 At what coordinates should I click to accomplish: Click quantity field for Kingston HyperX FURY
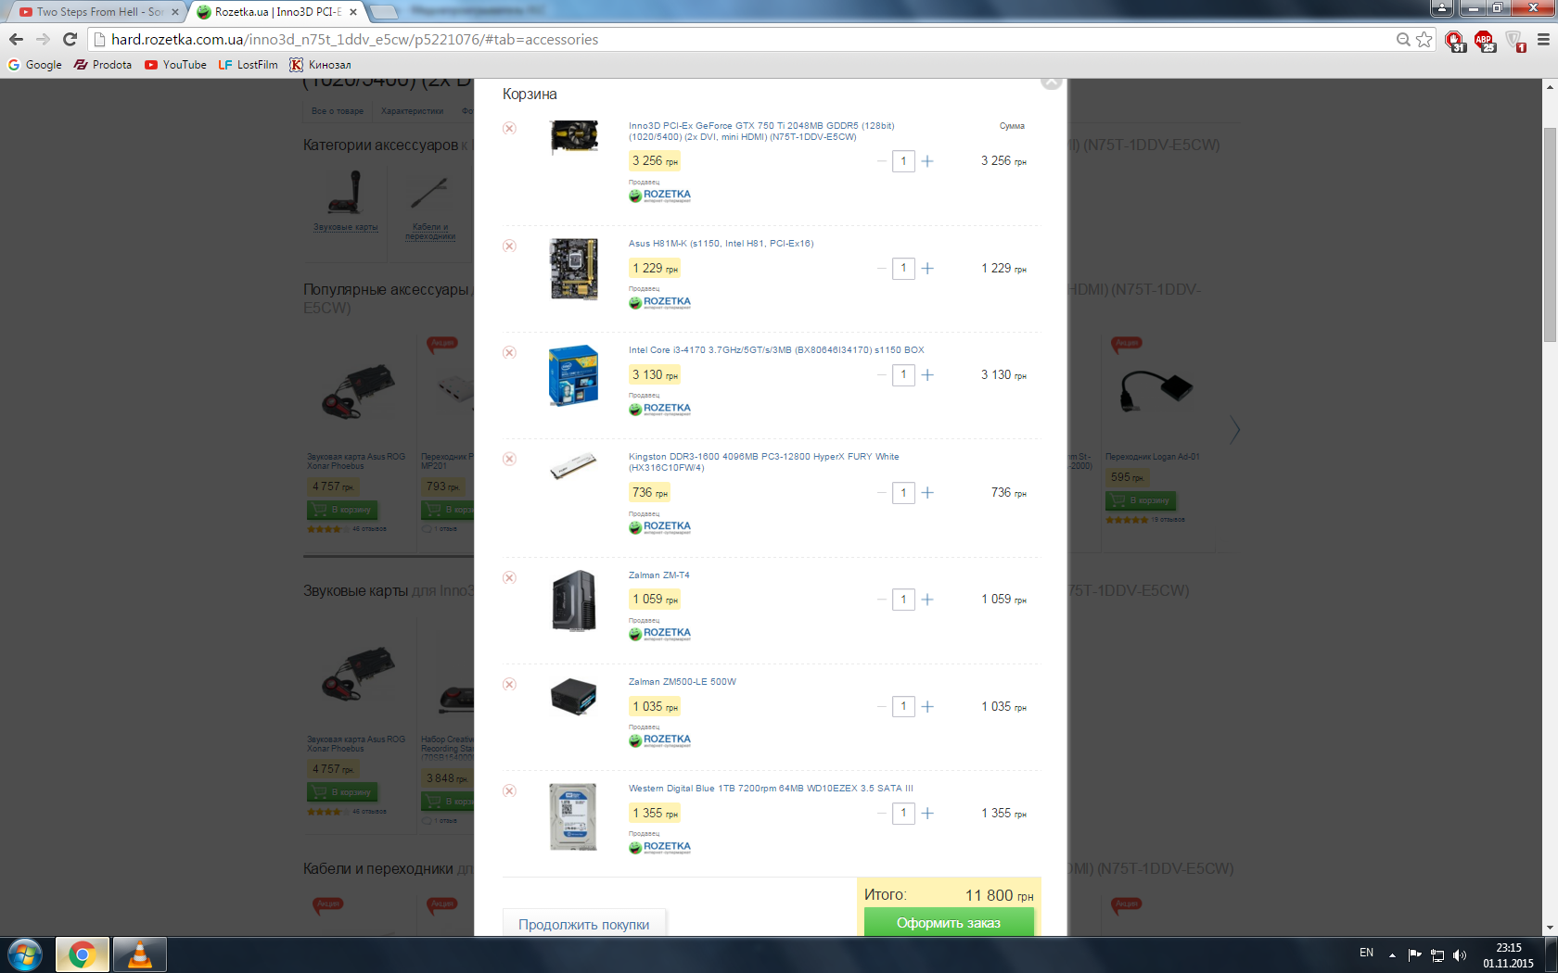[x=903, y=493]
